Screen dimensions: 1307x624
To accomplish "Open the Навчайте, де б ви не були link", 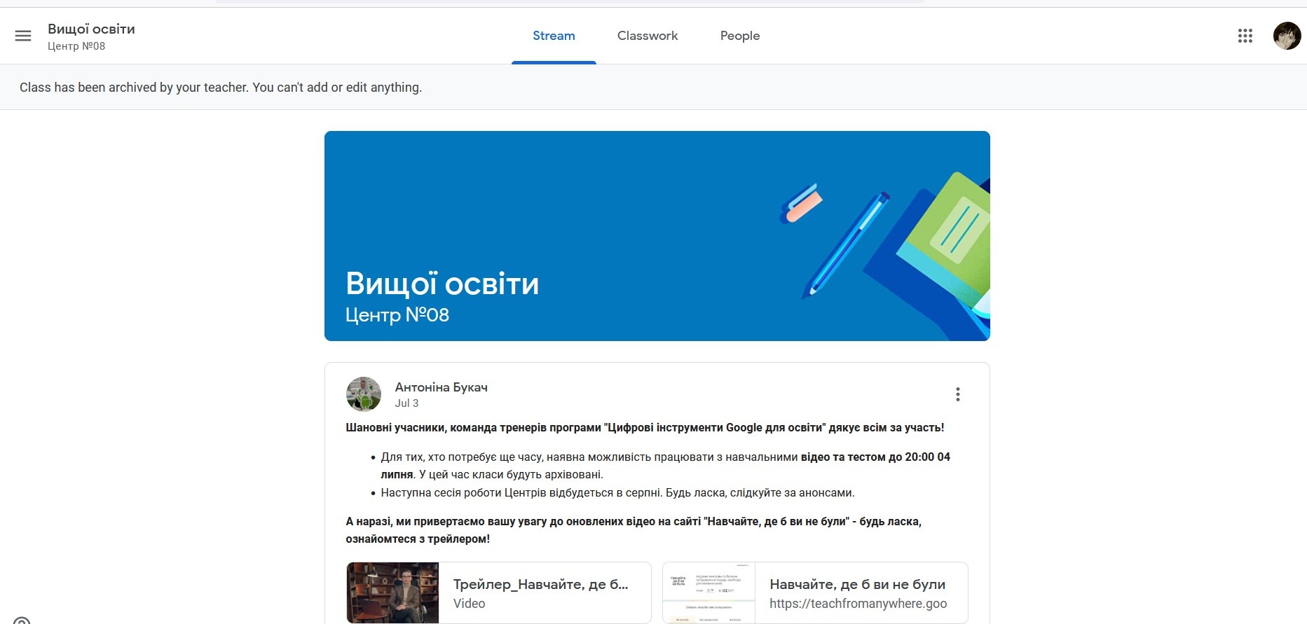I will 857,584.
